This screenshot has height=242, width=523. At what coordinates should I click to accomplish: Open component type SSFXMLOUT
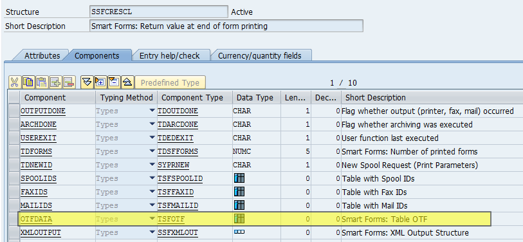pyautogui.click(x=178, y=232)
